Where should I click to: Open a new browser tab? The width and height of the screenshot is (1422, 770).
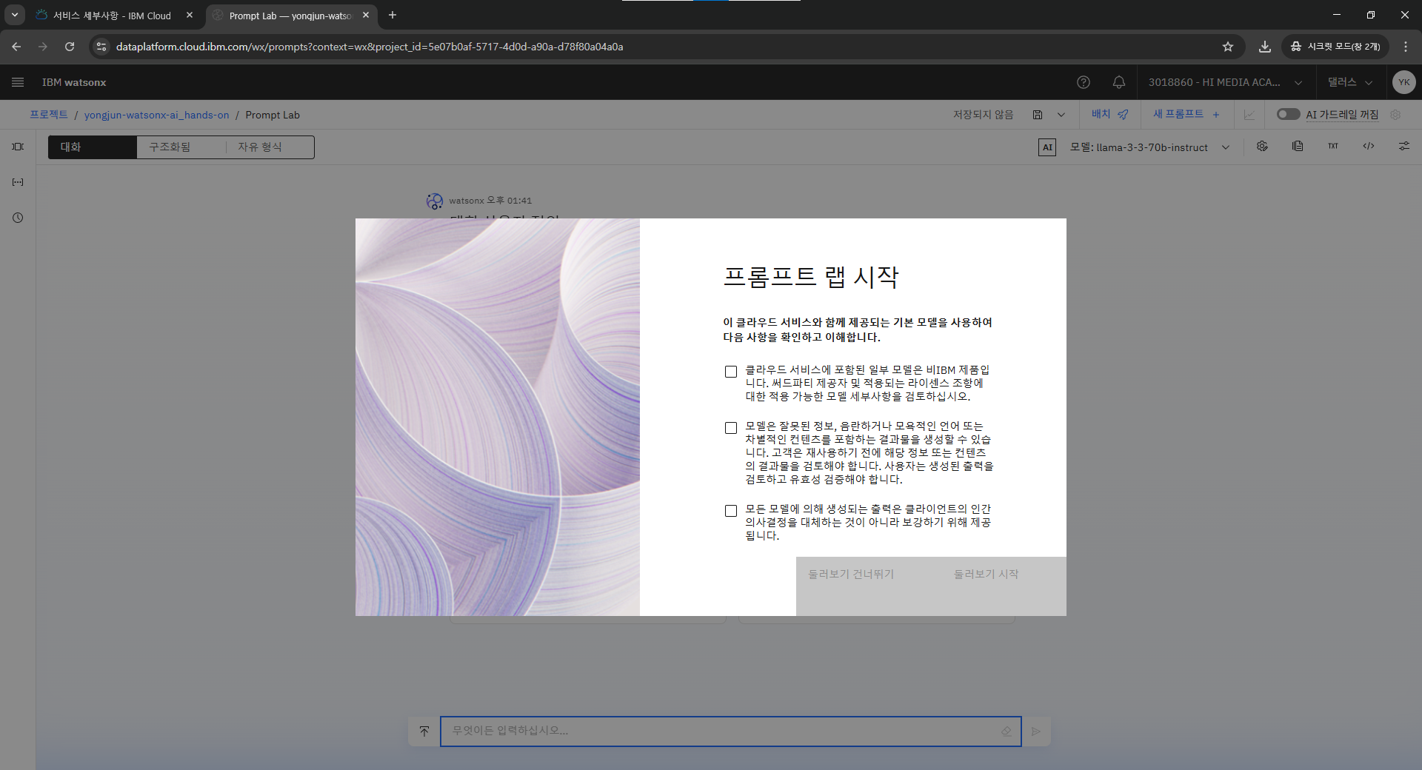[393, 15]
